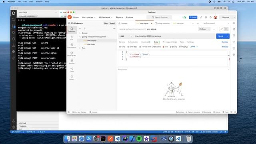This screenshot has width=256, height=144.
Task: Open the Accounts icon in the VS Code activity bar
Action: [x=13, y=121]
